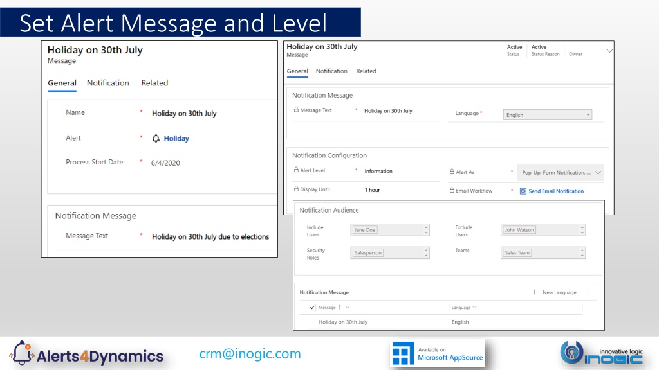Switch to Notification tab in left form
The width and height of the screenshot is (659, 370).
[108, 83]
